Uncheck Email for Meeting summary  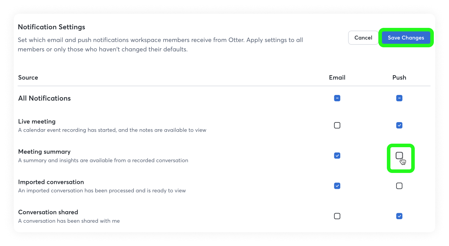[x=337, y=156]
